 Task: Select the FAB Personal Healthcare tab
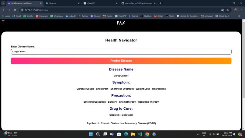pos(23,3)
